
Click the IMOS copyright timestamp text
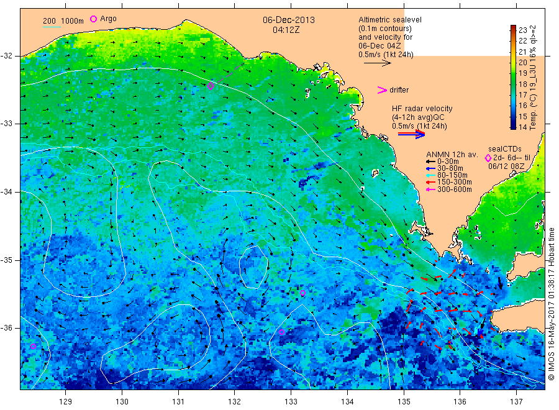(552, 304)
